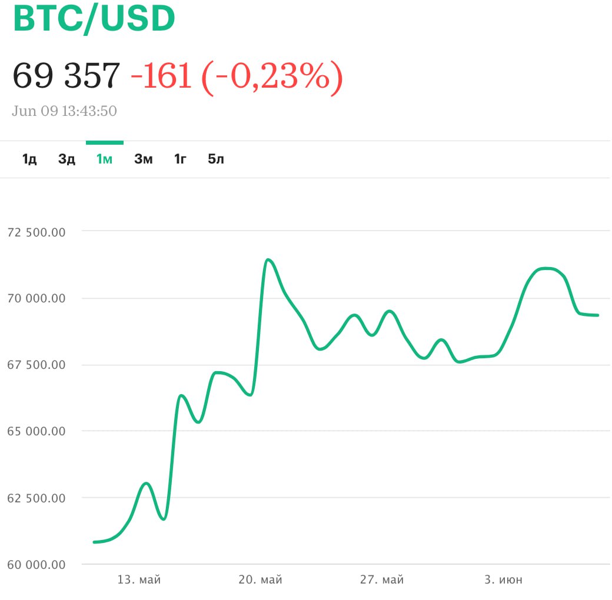Click the 20. май date label

(x=260, y=580)
